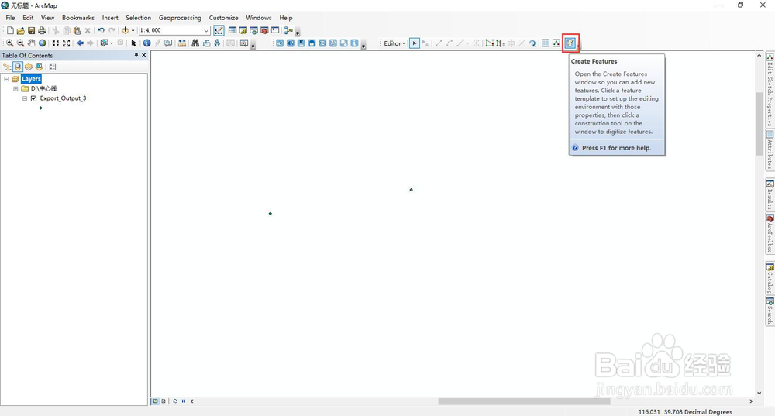775x416 pixels.
Task: Open the map scale dropdown
Action: 207,31
